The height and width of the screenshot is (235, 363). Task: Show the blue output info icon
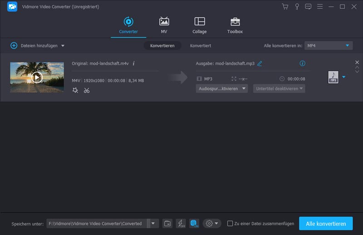tap(303, 64)
